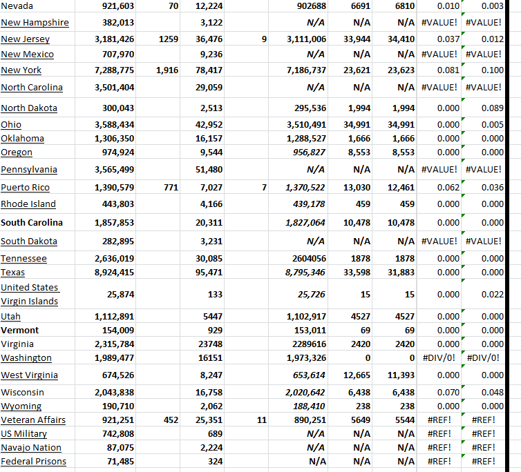Open the New Jersey state link
521x472 pixels.
tap(26, 39)
